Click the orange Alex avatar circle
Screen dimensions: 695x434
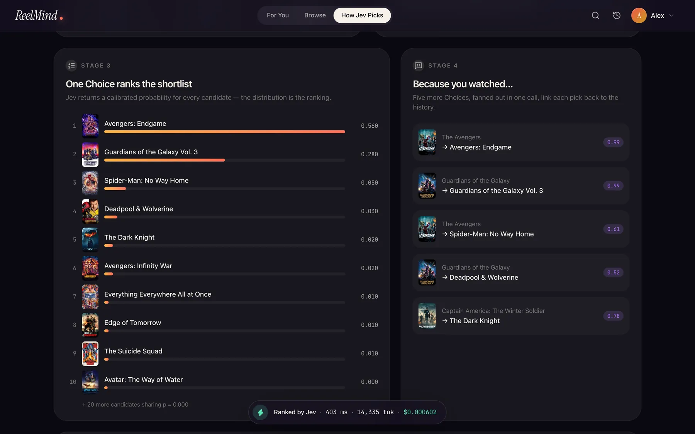[x=639, y=15]
